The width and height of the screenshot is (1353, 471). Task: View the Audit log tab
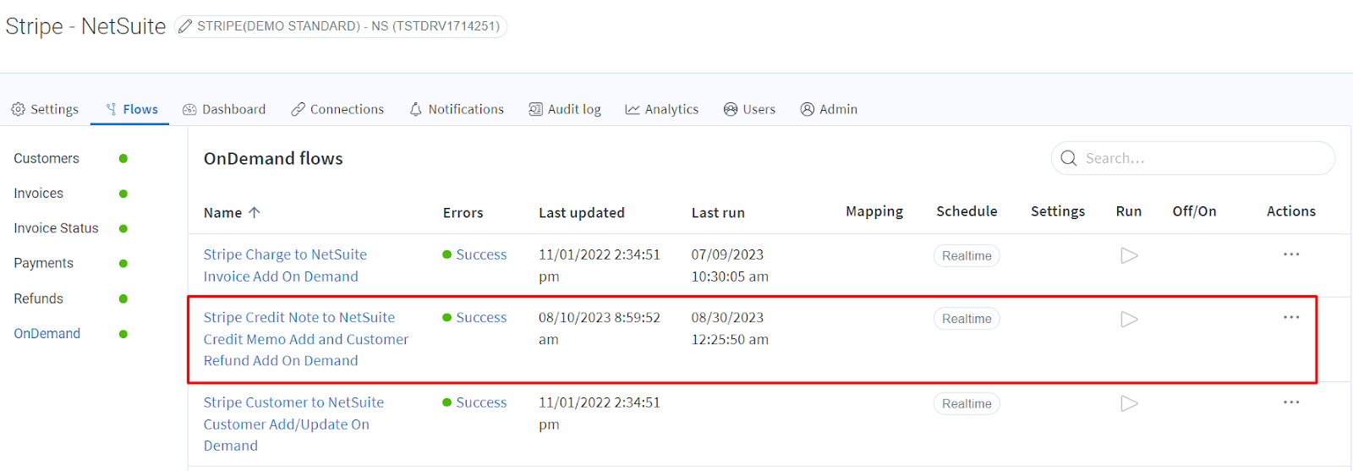tap(565, 109)
